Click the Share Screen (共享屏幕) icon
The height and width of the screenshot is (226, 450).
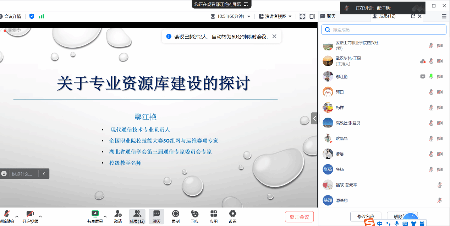[95, 214]
